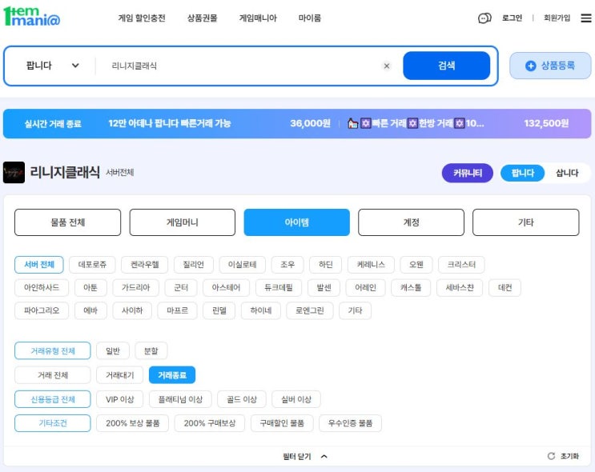The width and height of the screenshot is (595, 472).
Task: Select the 발센 server
Action: point(324,288)
